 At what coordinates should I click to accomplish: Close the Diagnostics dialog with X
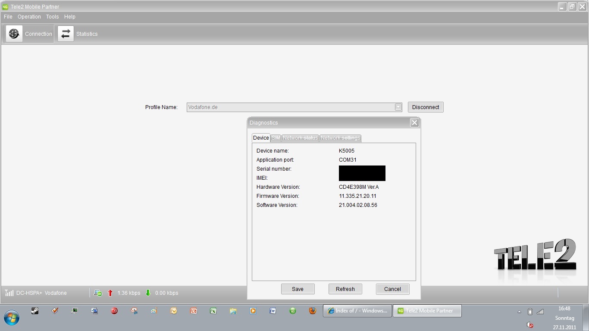click(414, 123)
